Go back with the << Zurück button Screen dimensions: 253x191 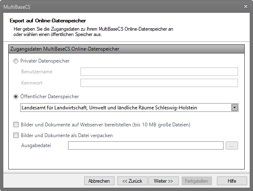pos(132,181)
